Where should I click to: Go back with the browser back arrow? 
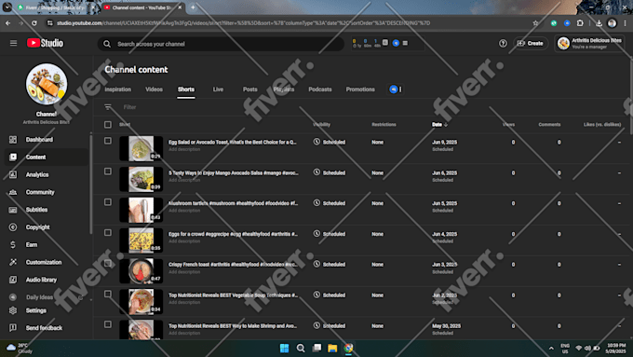8,23
